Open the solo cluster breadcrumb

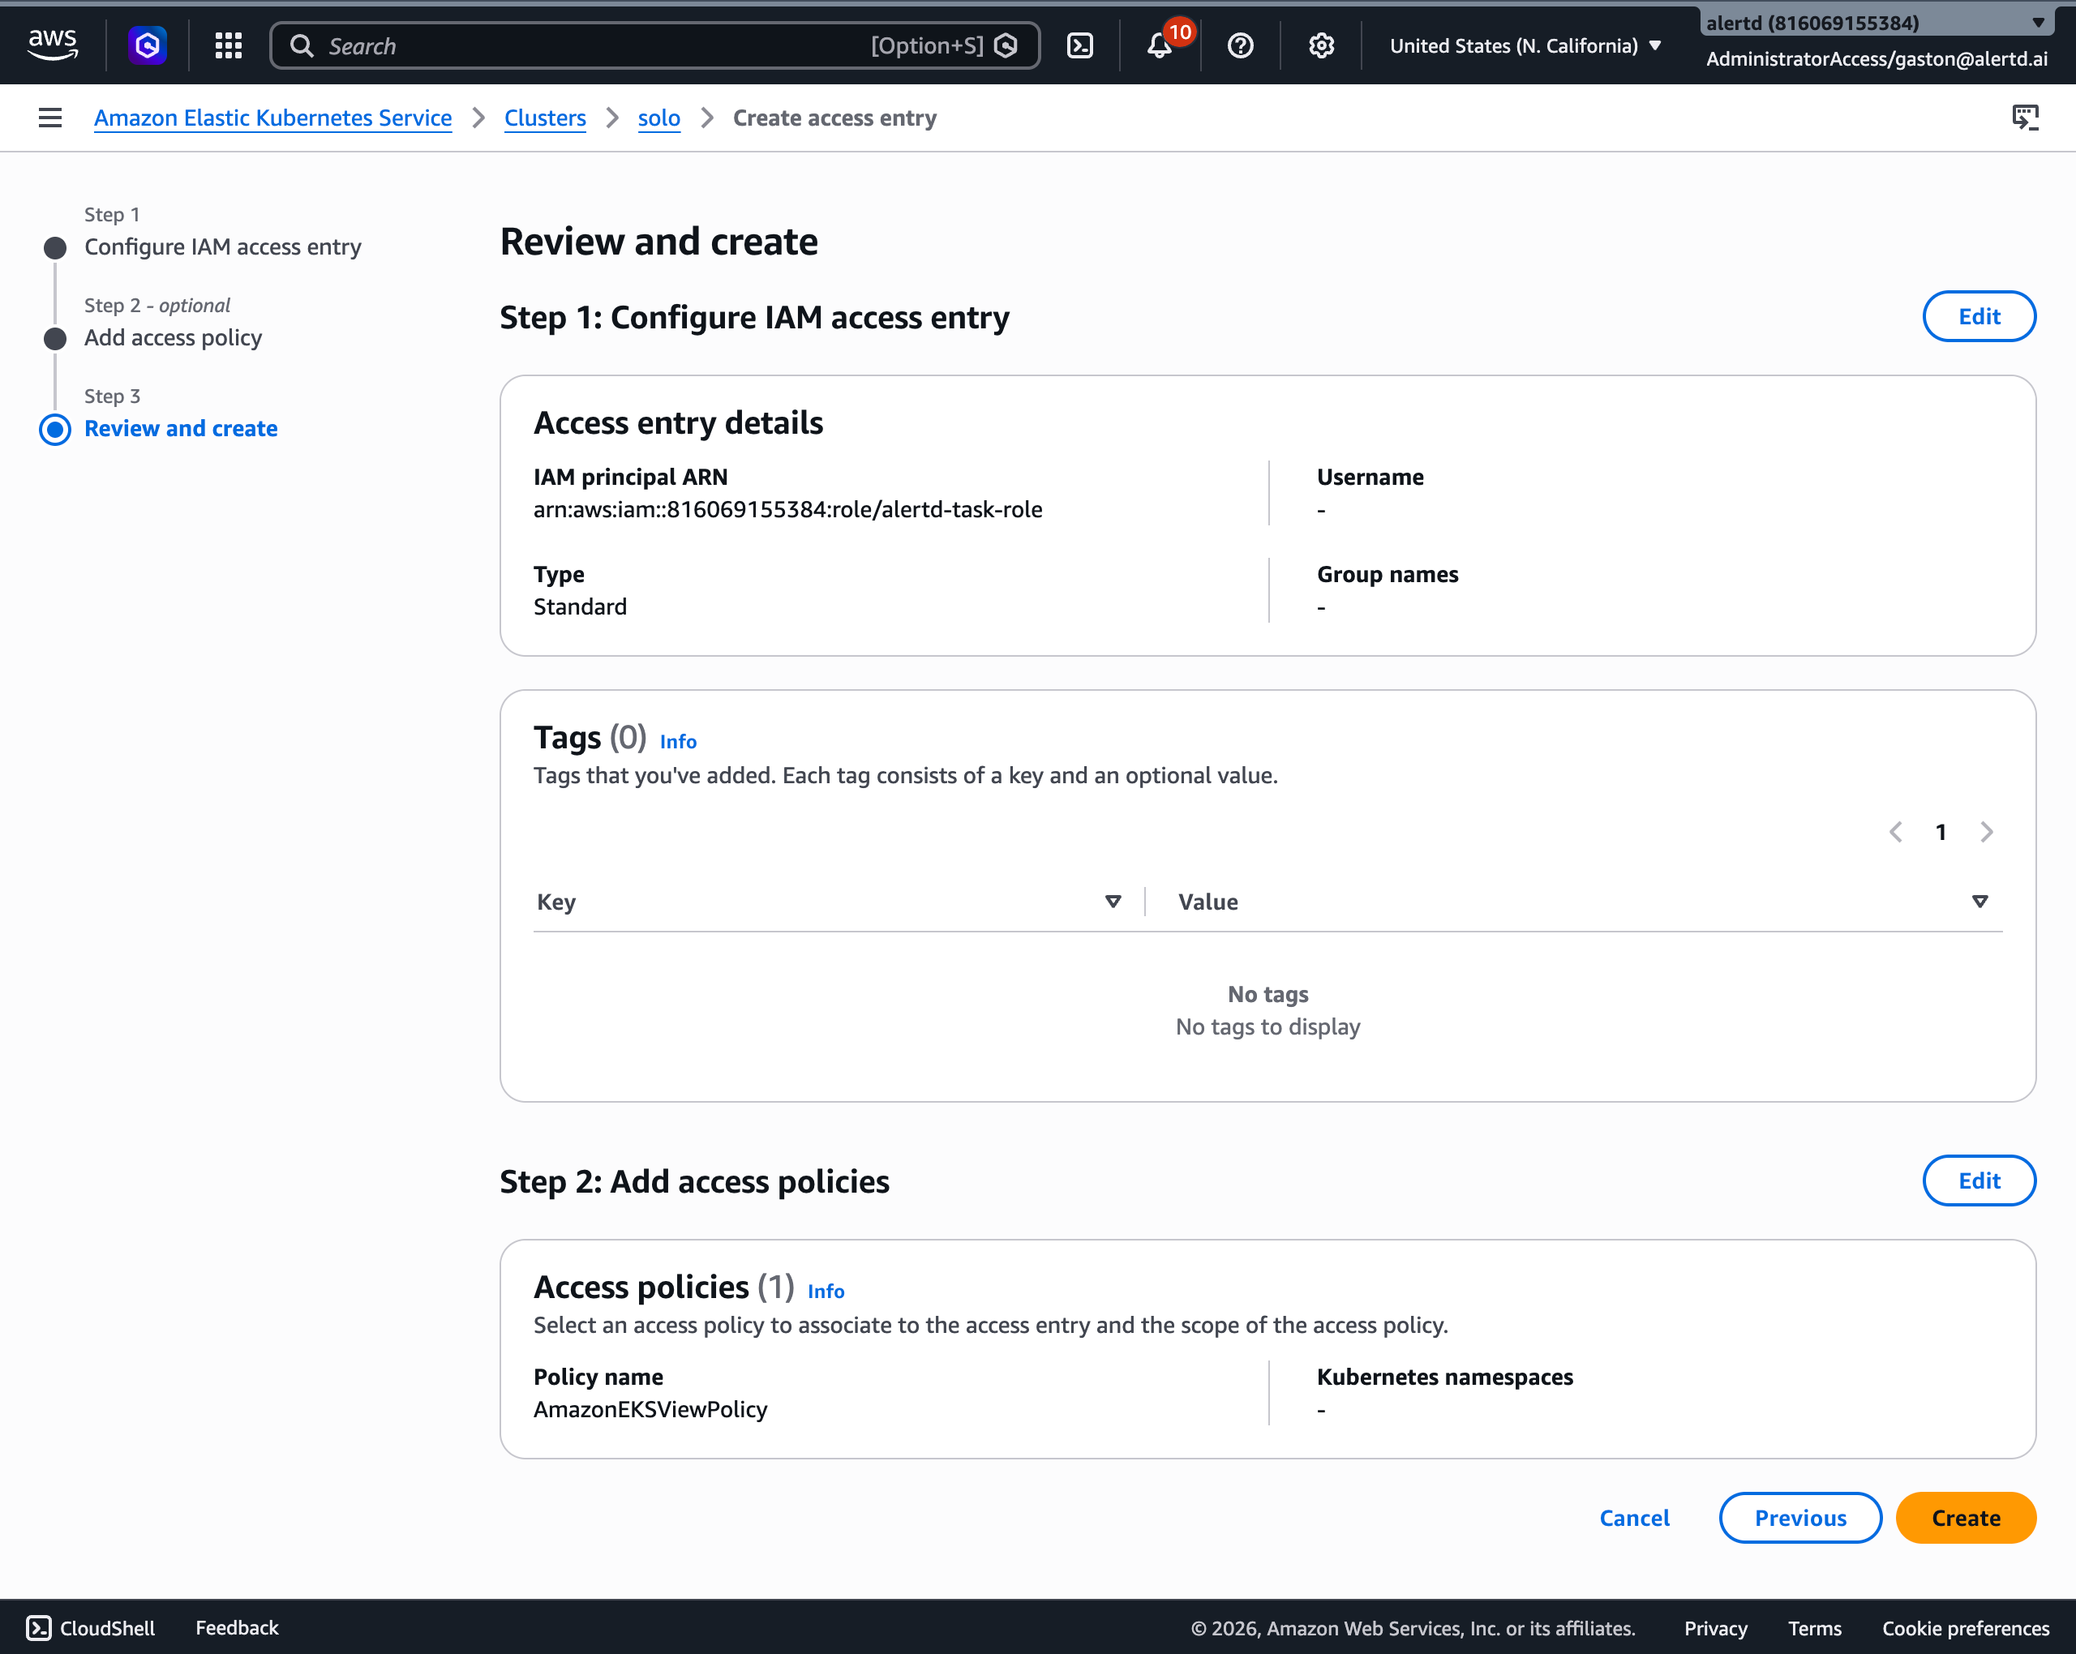[x=658, y=118]
